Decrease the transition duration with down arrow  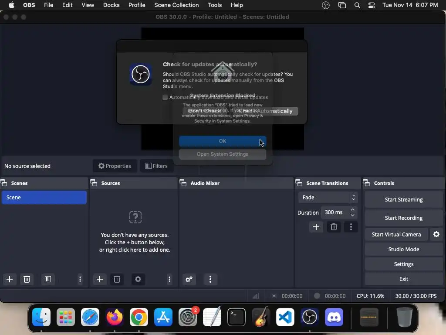[x=353, y=215]
